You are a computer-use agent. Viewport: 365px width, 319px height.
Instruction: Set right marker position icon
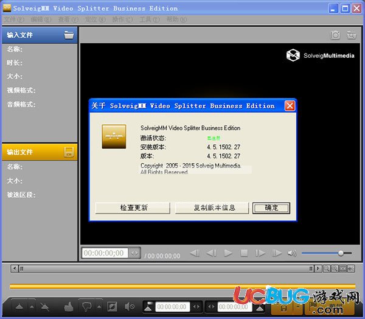click(259, 307)
